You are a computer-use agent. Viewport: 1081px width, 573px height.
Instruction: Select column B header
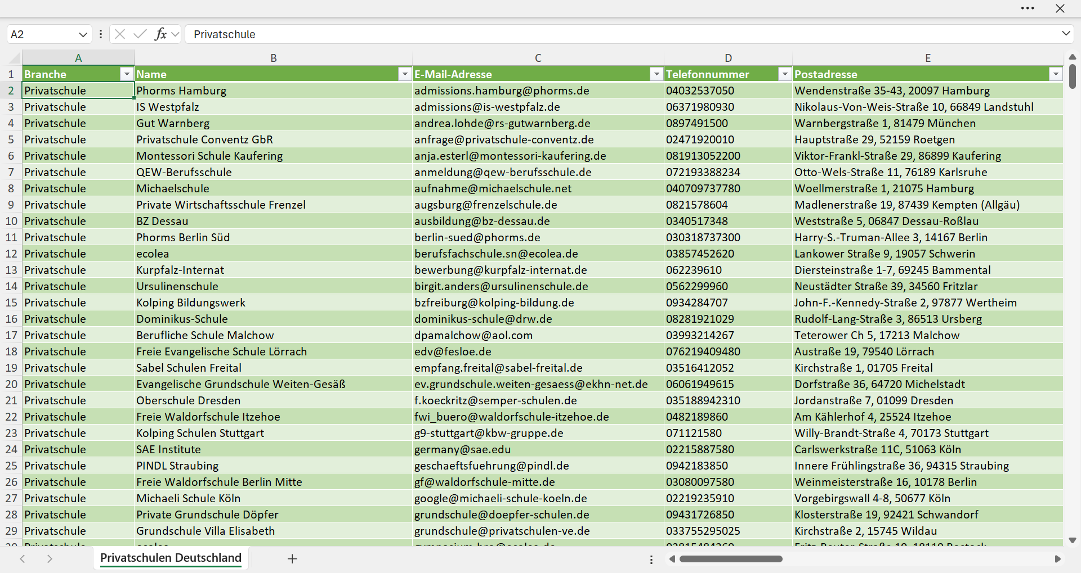click(x=273, y=58)
